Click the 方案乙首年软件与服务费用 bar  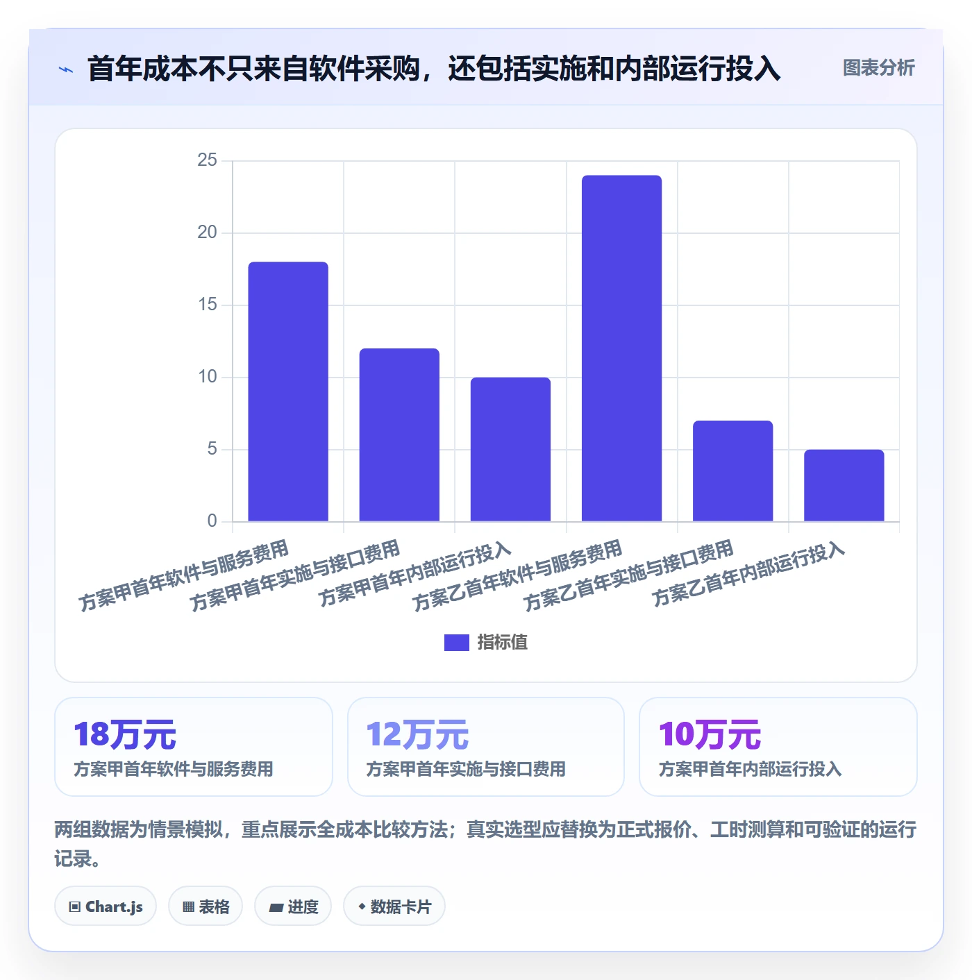pyautogui.click(x=621, y=348)
